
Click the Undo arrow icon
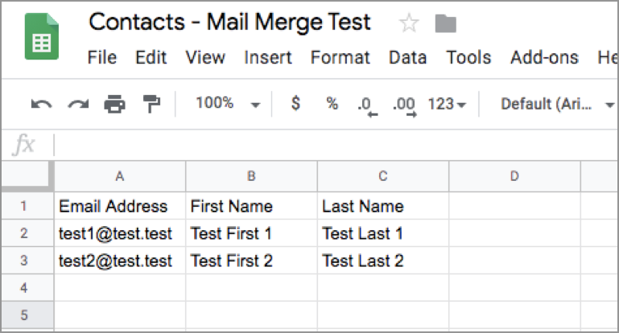pyautogui.click(x=41, y=104)
